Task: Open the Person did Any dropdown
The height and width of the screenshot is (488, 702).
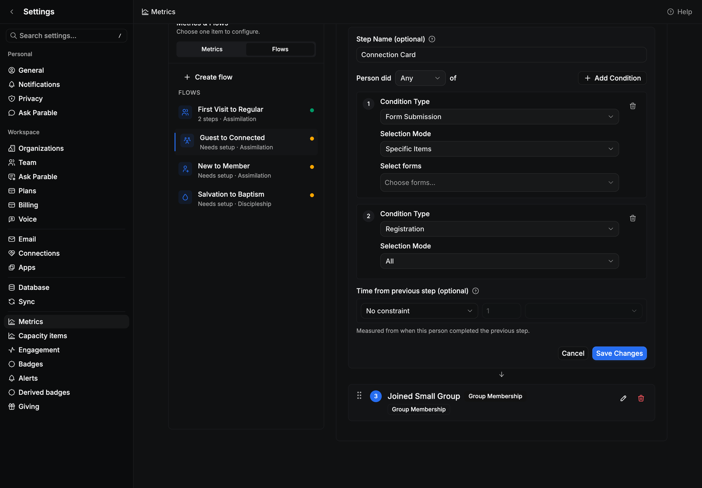Action: click(420, 78)
